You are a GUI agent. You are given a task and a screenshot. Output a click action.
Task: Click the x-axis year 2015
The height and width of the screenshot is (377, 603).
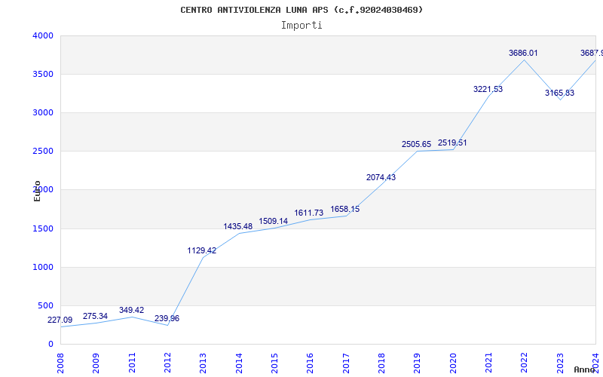274,363
